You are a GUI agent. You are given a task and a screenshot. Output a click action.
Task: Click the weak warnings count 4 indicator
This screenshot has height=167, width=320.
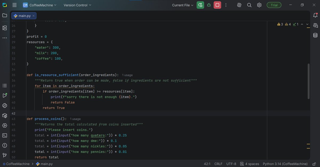coord(288,24)
